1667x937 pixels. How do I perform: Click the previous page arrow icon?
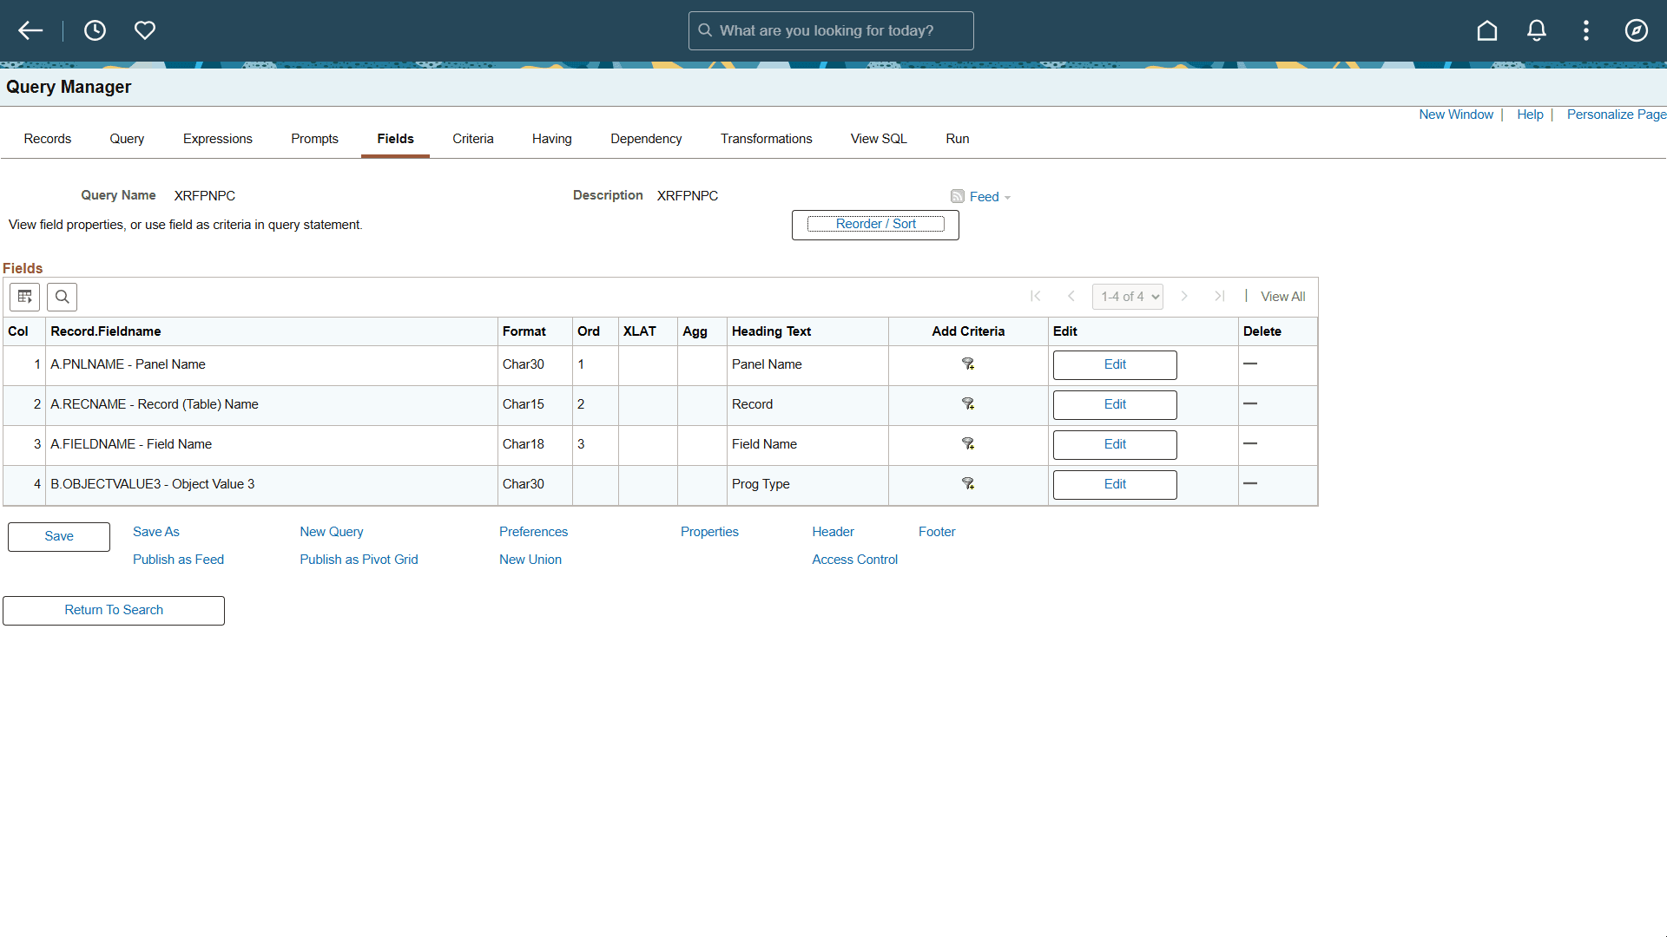1071,297
